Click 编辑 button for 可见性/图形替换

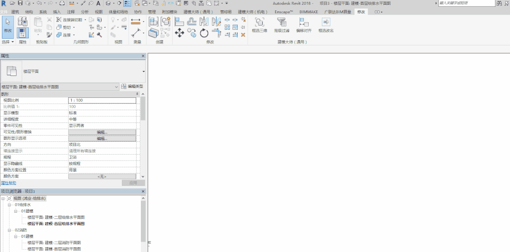pos(102,132)
